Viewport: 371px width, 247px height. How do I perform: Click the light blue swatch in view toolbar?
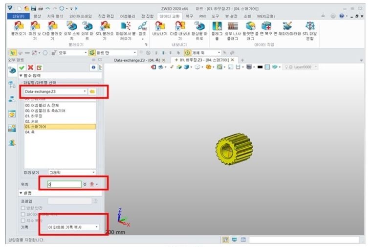[x=267, y=67]
